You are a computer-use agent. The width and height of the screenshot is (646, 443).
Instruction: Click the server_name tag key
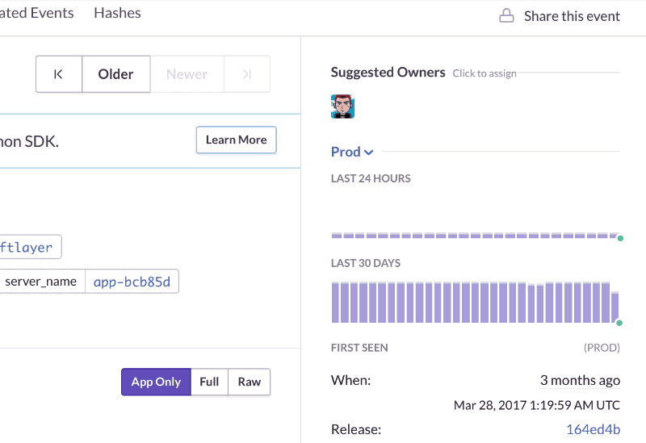pyautogui.click(x=40, y=282)
